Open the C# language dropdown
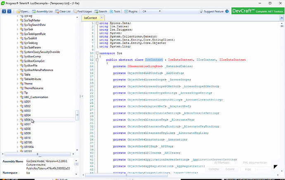This screenshot has width=285, height=180. [152, 12]
